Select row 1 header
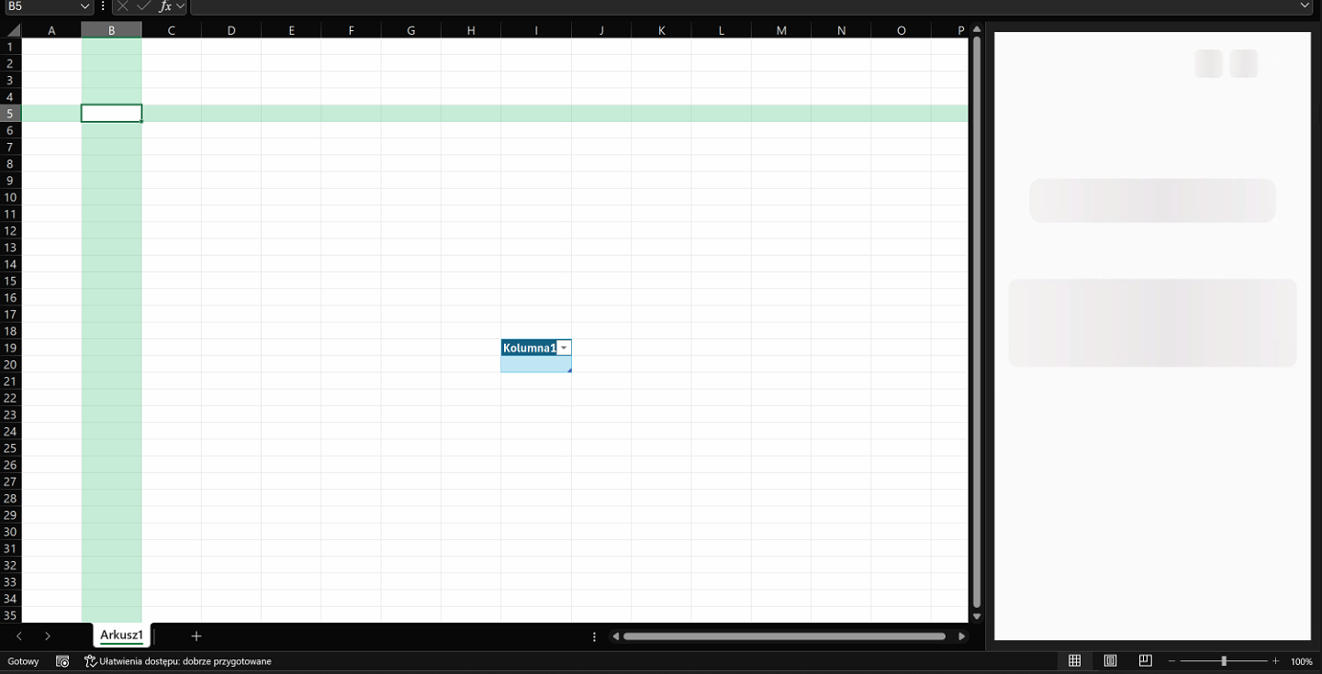Image resolution: width=1322 pixels, height=674 pixels. click(10, 47)
